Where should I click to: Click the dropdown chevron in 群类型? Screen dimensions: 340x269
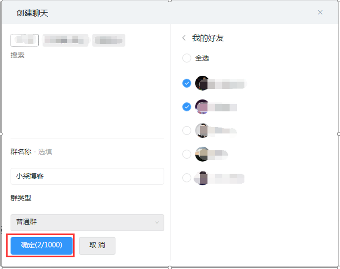(x=157, y=222)
